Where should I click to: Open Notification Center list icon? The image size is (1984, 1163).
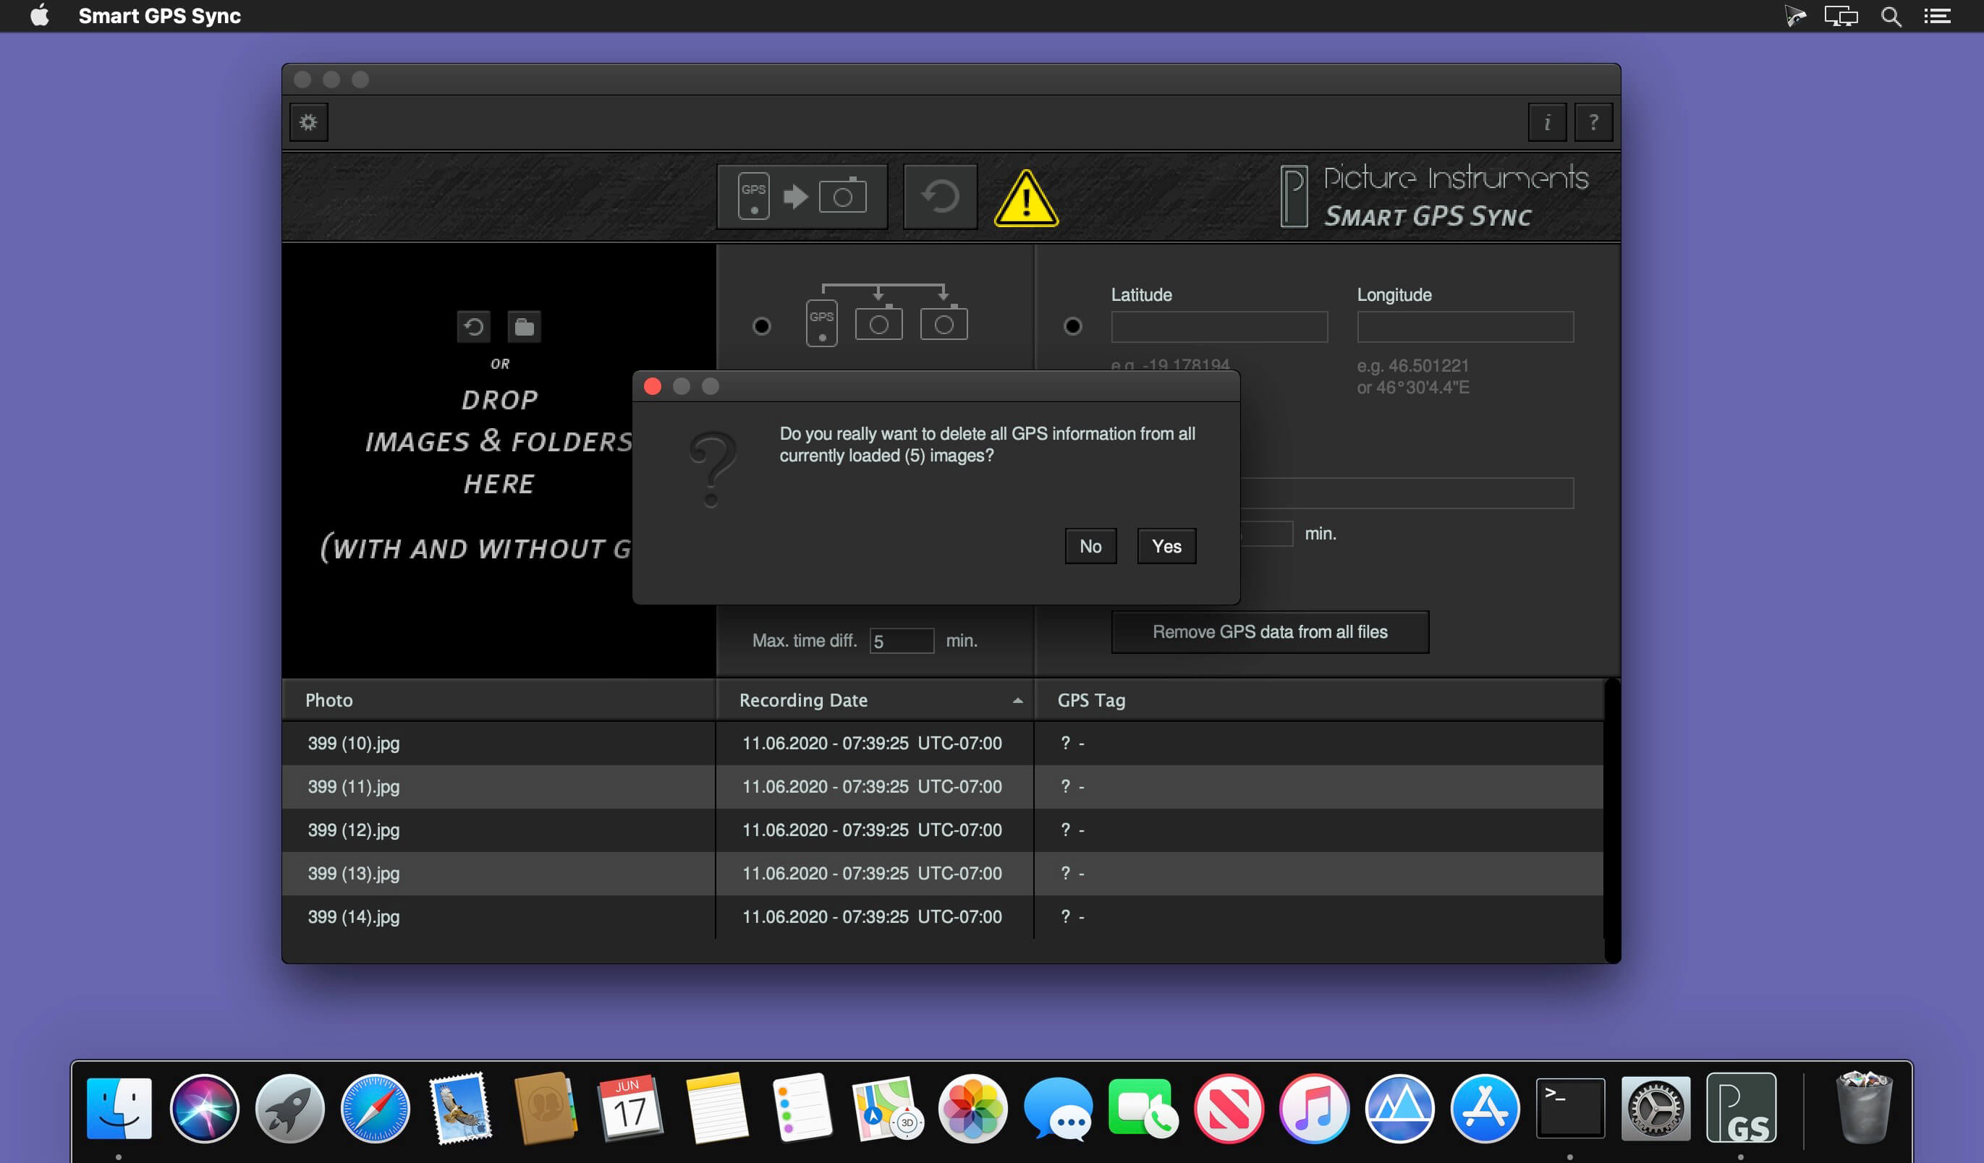coord(1937,16)
